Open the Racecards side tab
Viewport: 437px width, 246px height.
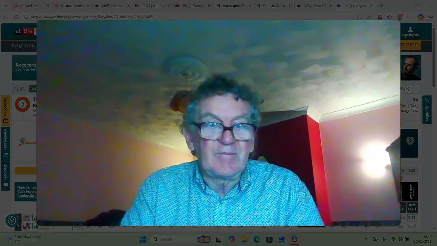point(5,111)
